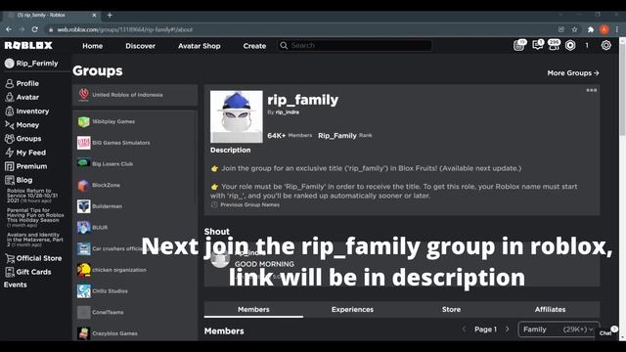Select Crazyblox Games group
626x352 pixels.
click(x=135, y=333)
